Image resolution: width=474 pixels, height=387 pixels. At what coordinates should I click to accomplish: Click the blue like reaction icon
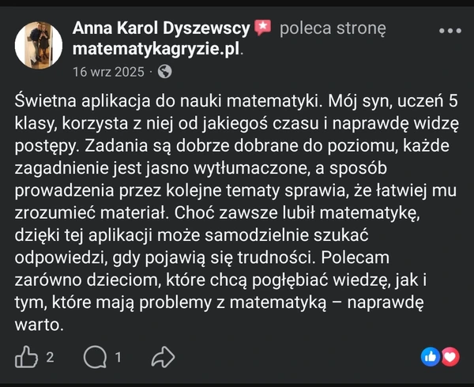pos(431,356)
